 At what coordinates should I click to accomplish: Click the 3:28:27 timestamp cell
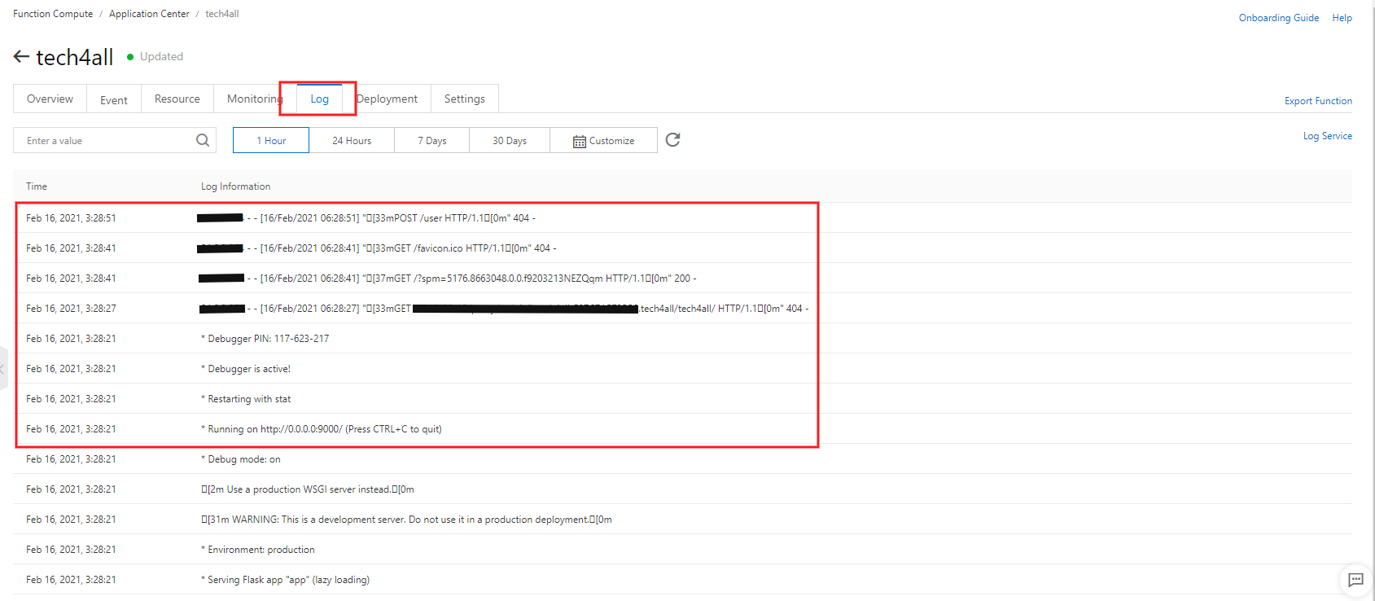pyautogui.click(x=71, y=309)
